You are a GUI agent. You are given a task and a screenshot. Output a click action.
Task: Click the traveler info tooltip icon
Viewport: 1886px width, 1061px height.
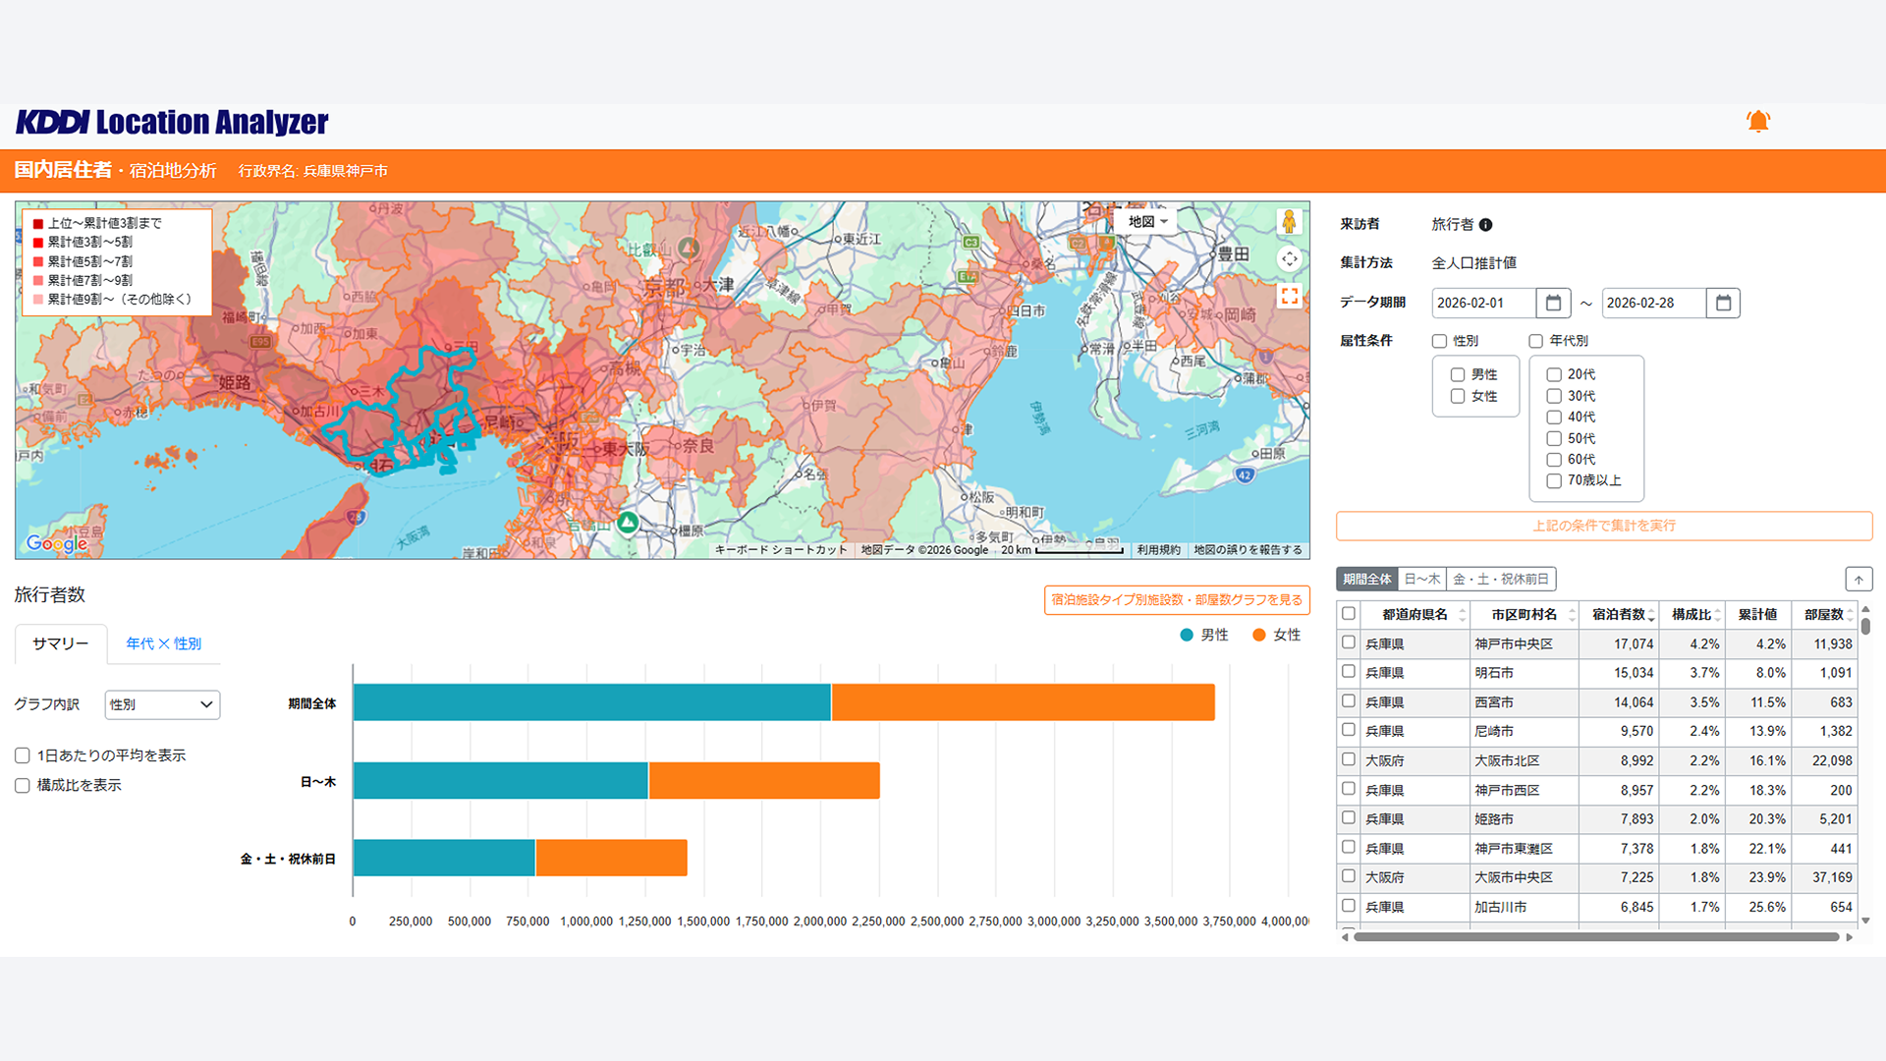click(x=1485, y=225)
